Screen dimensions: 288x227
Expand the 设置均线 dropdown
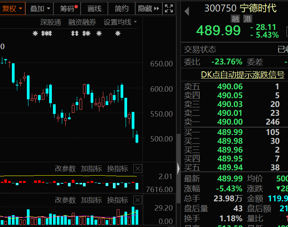pos(120,22)
